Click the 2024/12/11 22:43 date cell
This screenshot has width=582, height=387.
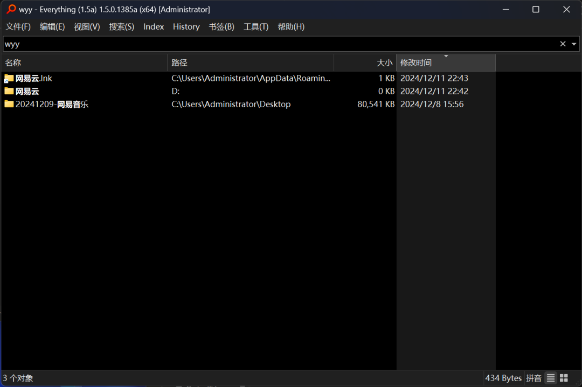[x=434, y=78]
